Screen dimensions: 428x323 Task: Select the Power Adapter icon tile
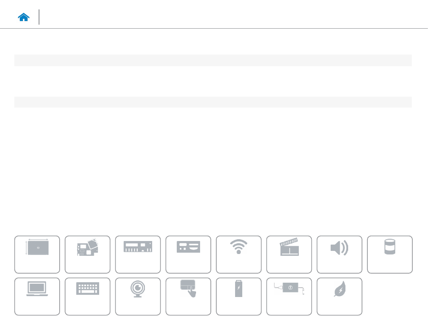289,296
